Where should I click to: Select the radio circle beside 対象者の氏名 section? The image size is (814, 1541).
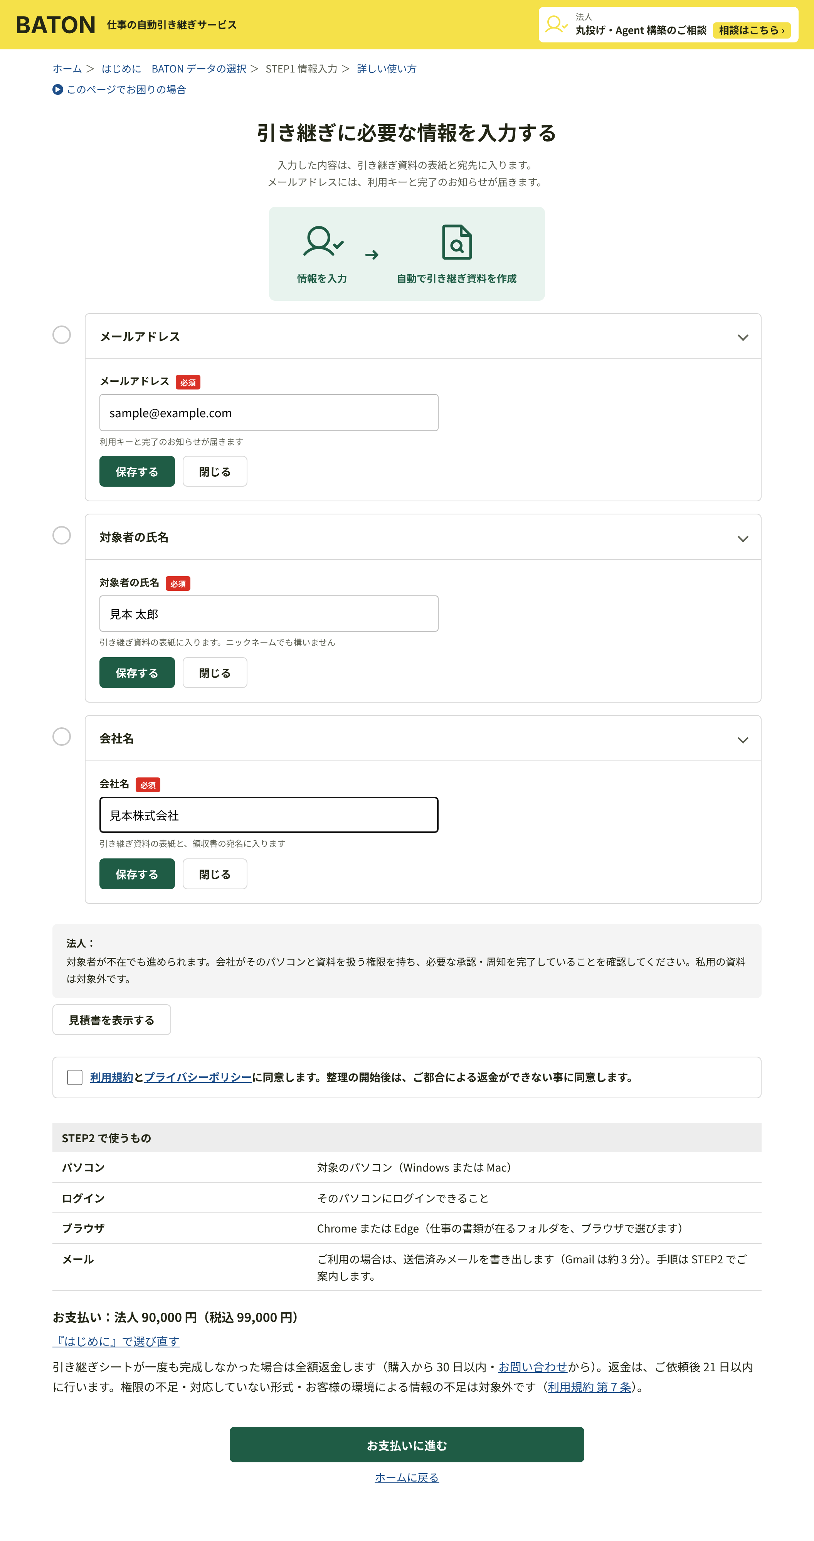coord(62,535)
